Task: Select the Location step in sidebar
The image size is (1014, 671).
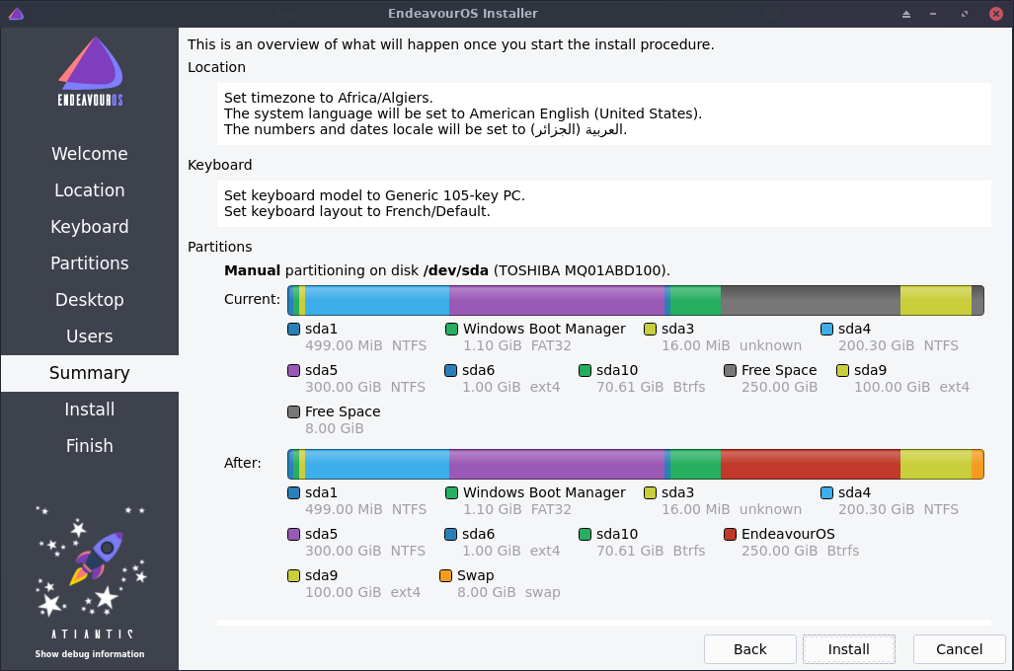Action: (x=90, y=190)
